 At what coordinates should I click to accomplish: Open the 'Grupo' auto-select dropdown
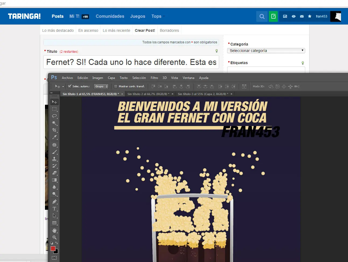click(101, 86)
